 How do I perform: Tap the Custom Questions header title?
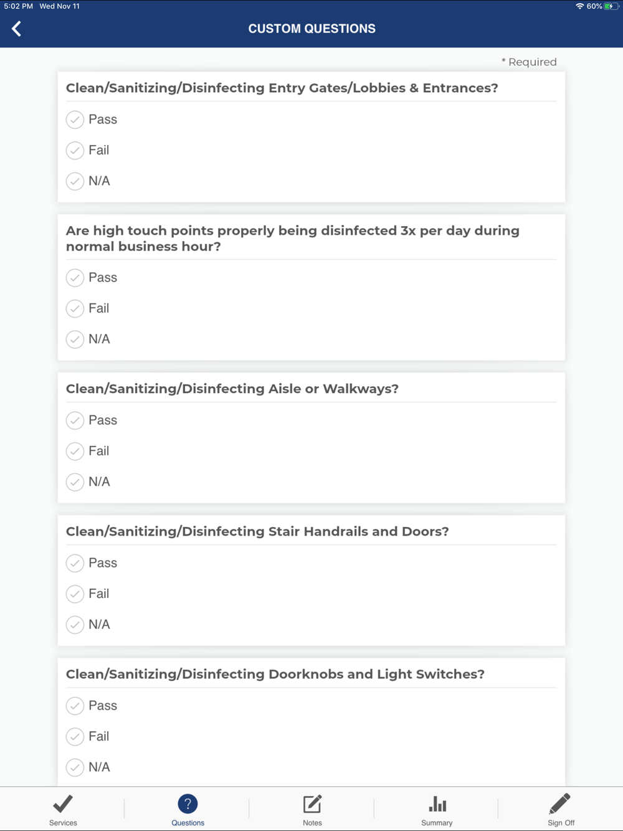311,29
